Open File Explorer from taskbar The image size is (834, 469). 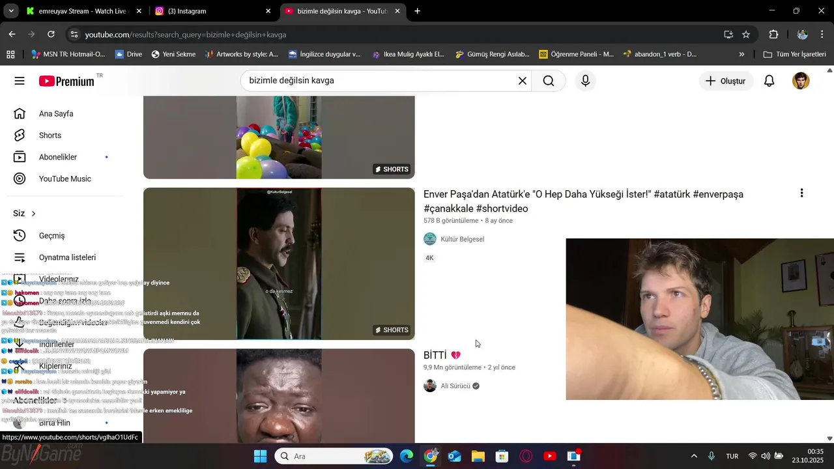pos(478,456)
